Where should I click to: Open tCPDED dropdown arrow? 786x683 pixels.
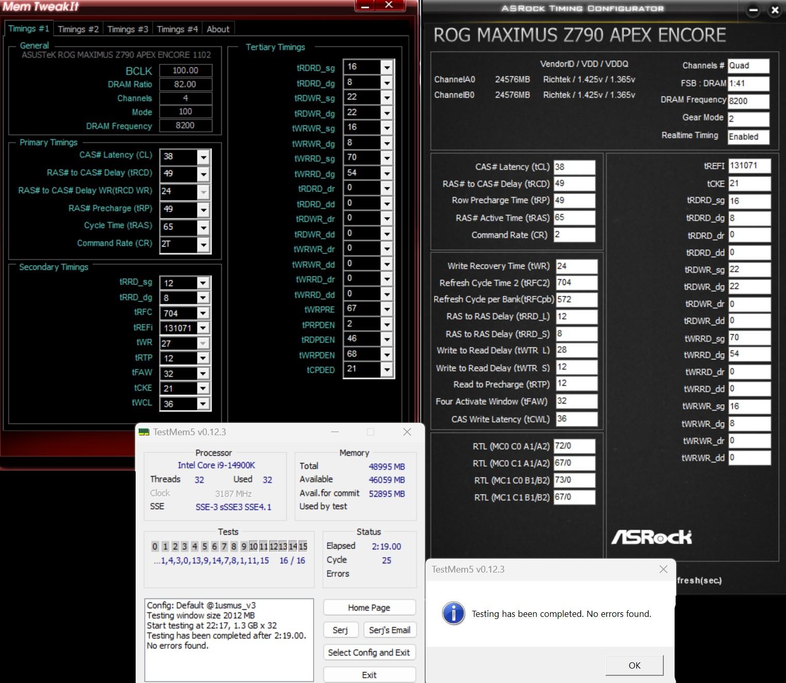[387, 369]
